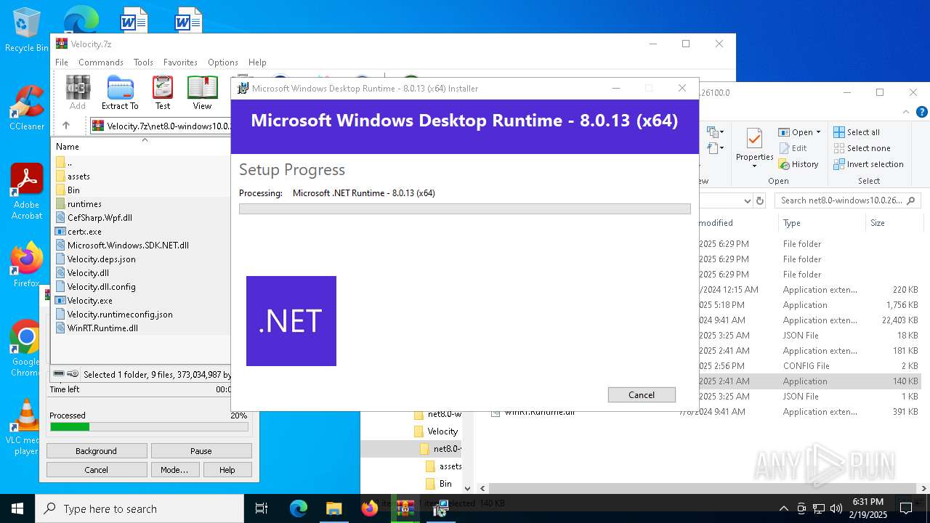This screenshot has height=523, width=930.
Task: Select the Velocity folder in Explorer tree
Action: (442, 431)
